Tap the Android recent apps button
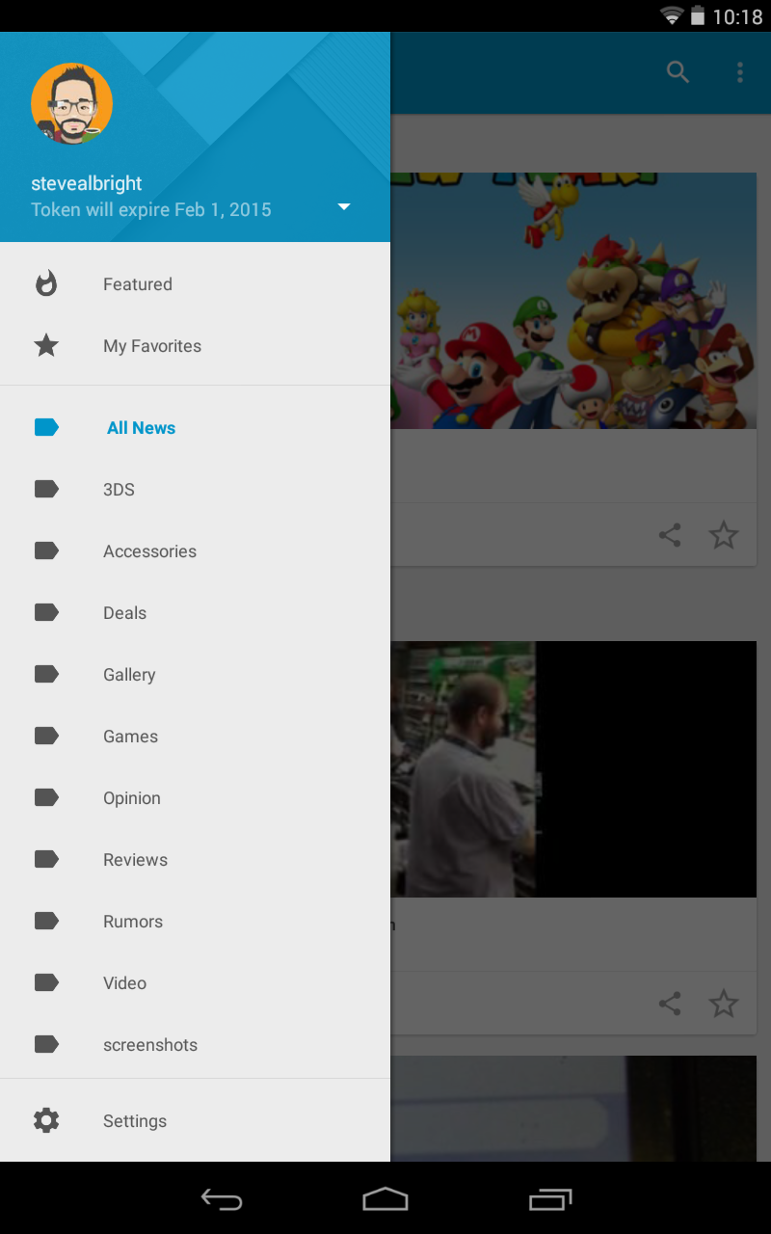 [550, 1198]
